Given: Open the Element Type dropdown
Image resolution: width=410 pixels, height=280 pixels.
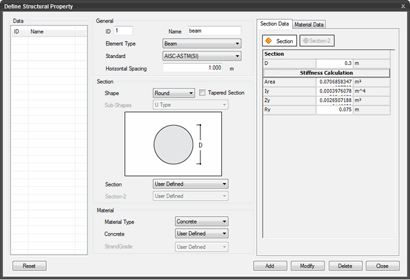Looking at the screenshot, I should (202, 44).
